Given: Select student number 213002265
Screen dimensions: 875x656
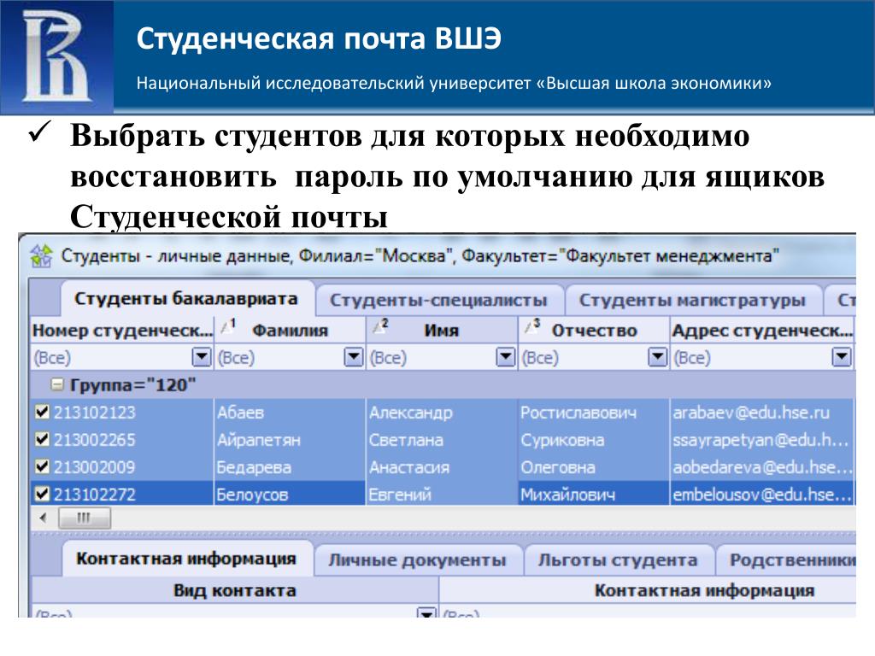Looking at the screenshot, I should (x=94, y=440).
